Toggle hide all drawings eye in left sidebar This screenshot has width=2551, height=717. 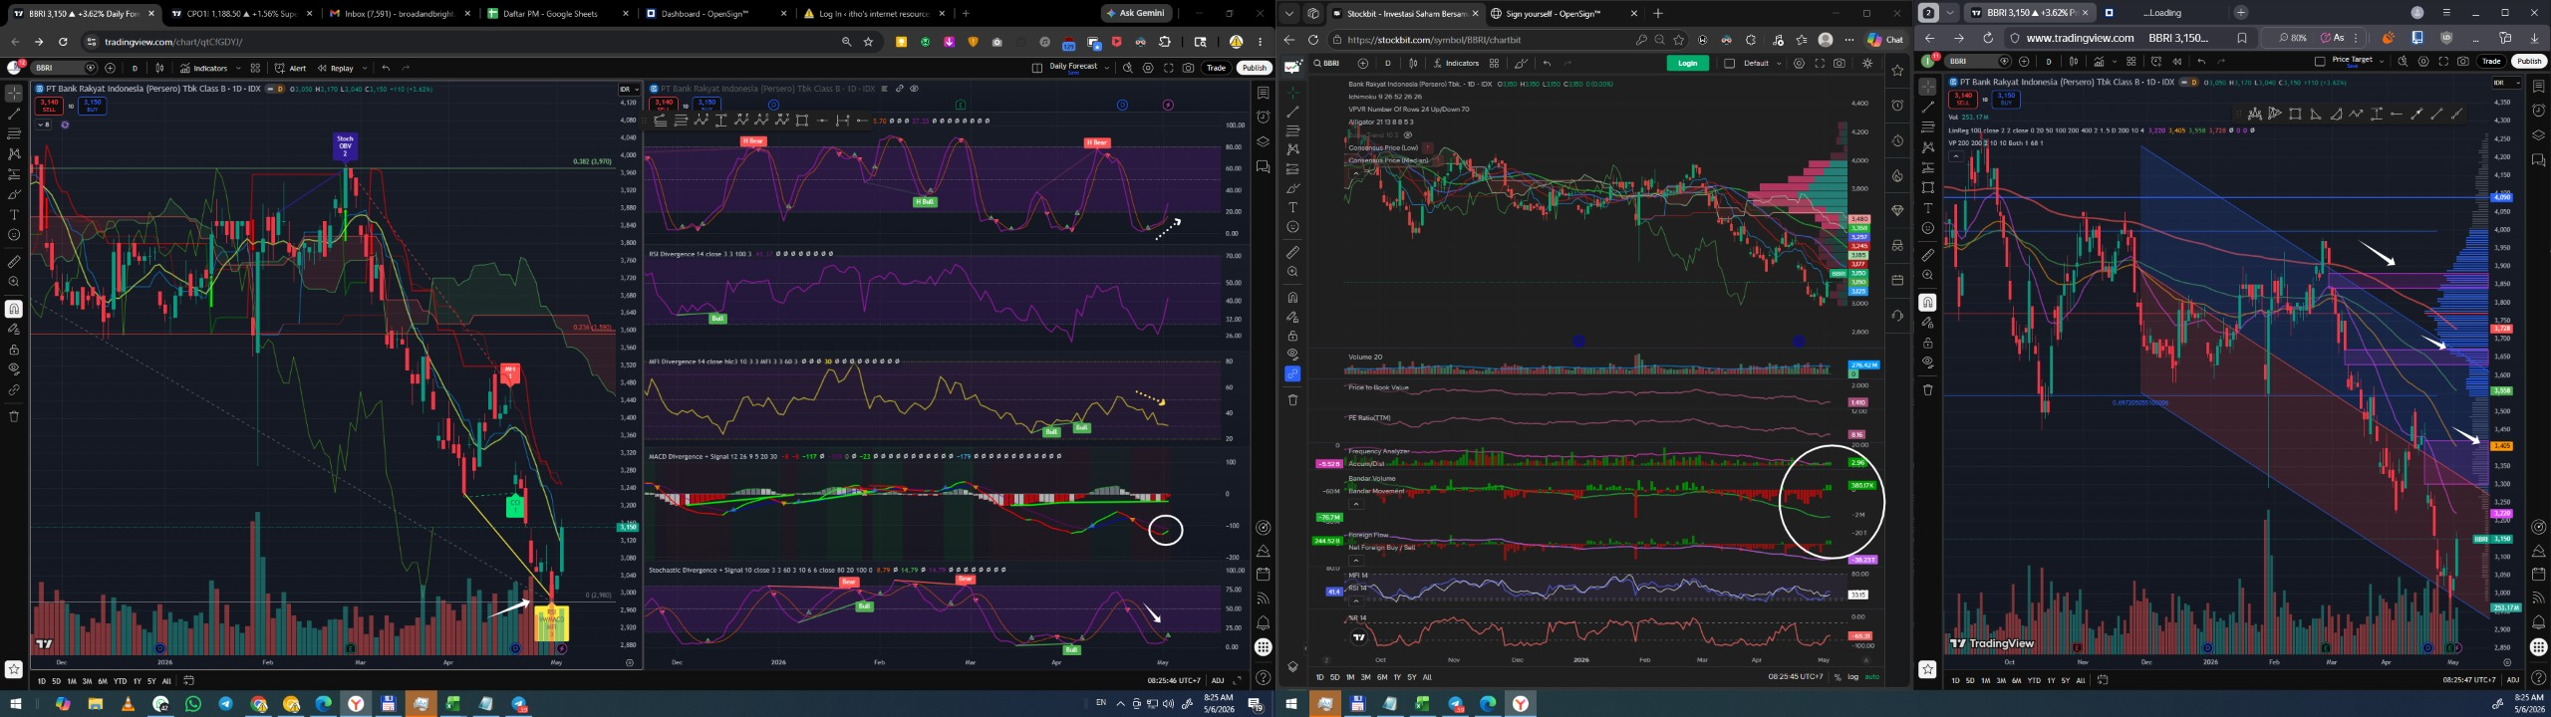pos(14,369)
